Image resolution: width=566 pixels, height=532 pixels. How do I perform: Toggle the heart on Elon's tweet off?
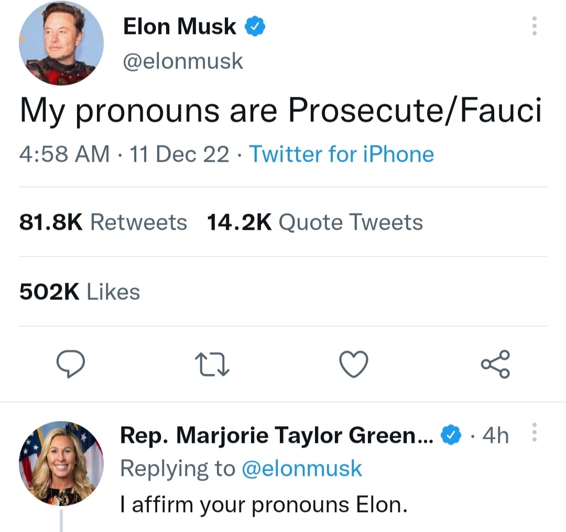354,365
